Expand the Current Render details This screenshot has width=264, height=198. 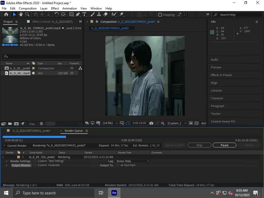pyautogui.click(x=4, y=146)
